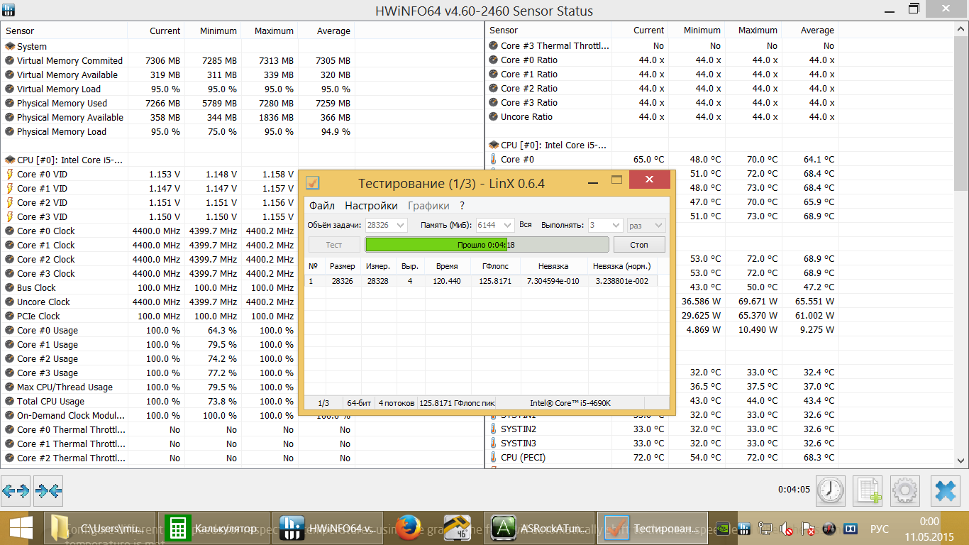Click the NVIDIA tray icon
The width and height of the screenshot is (969, 545).
pyautogui.click(x=722, y=529)
